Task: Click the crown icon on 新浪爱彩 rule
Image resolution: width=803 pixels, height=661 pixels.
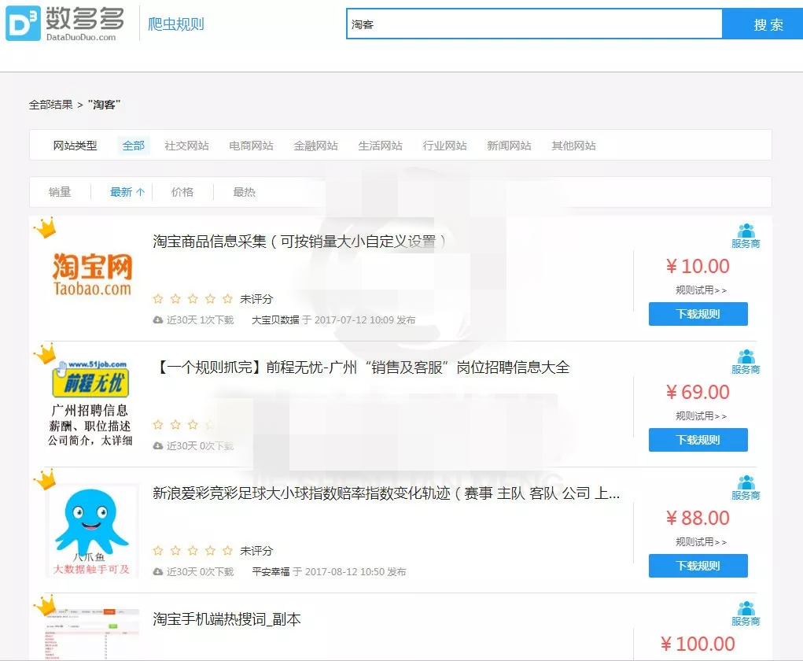Action: (x=45, y=479)
